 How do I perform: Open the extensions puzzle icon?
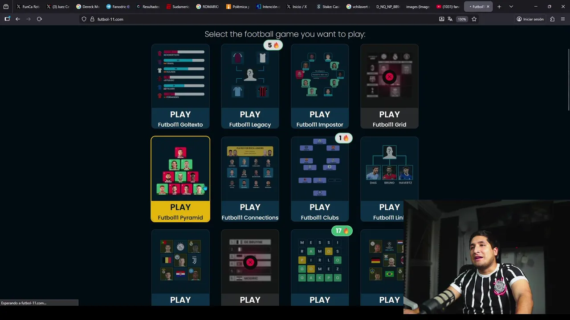coord(552,19)
